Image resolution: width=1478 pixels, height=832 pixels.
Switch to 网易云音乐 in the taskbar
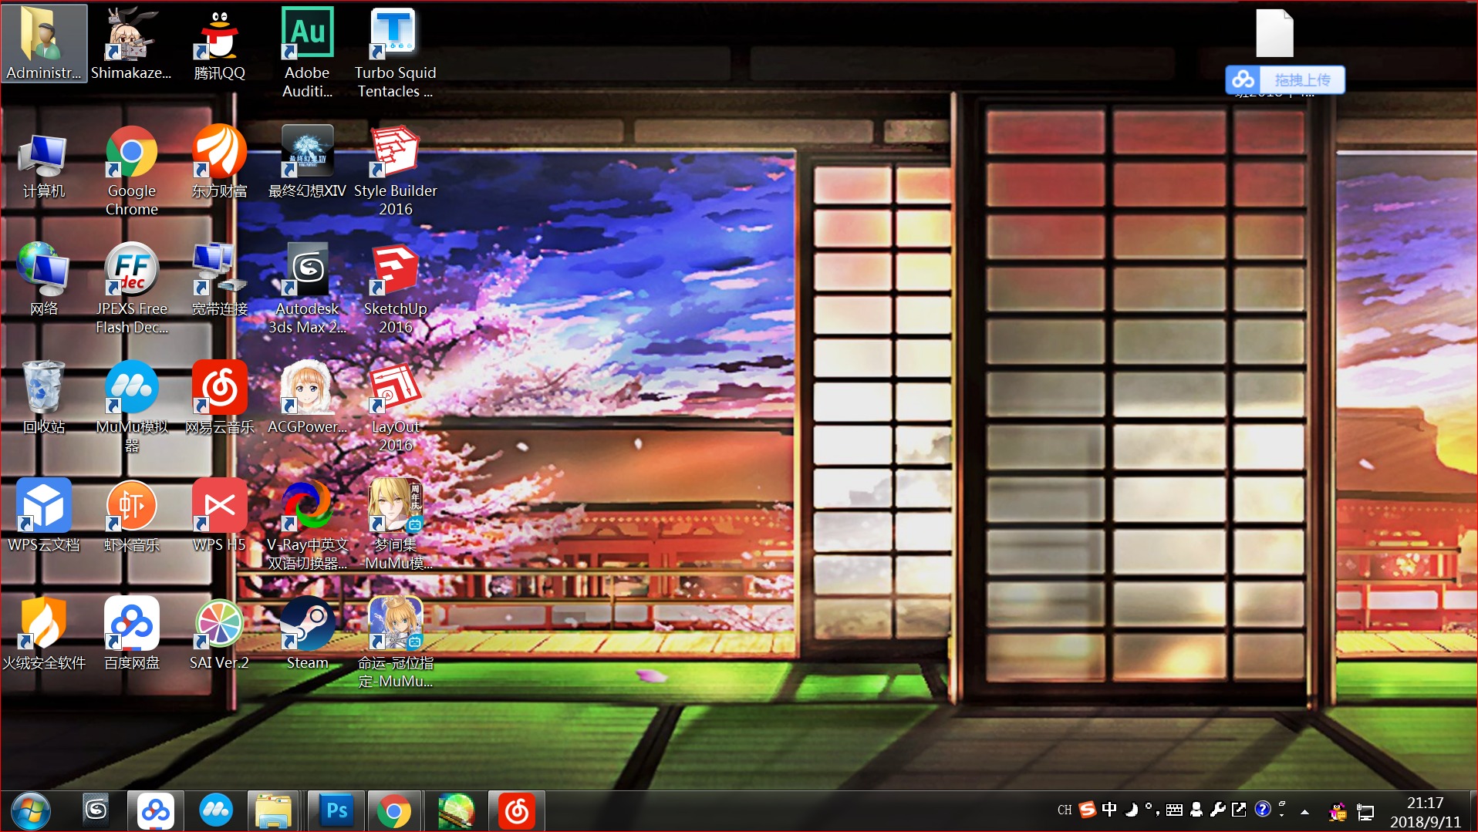tap(517, 811)
